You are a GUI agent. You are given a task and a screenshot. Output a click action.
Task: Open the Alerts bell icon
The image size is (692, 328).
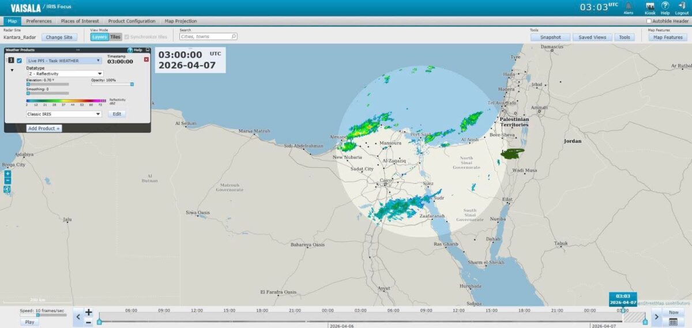point(628,6)
